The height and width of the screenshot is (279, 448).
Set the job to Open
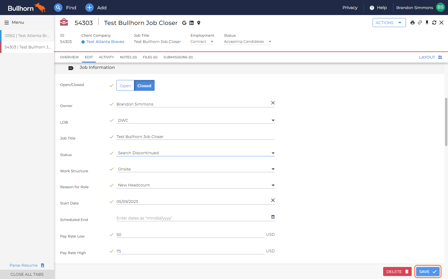[125, 86]
